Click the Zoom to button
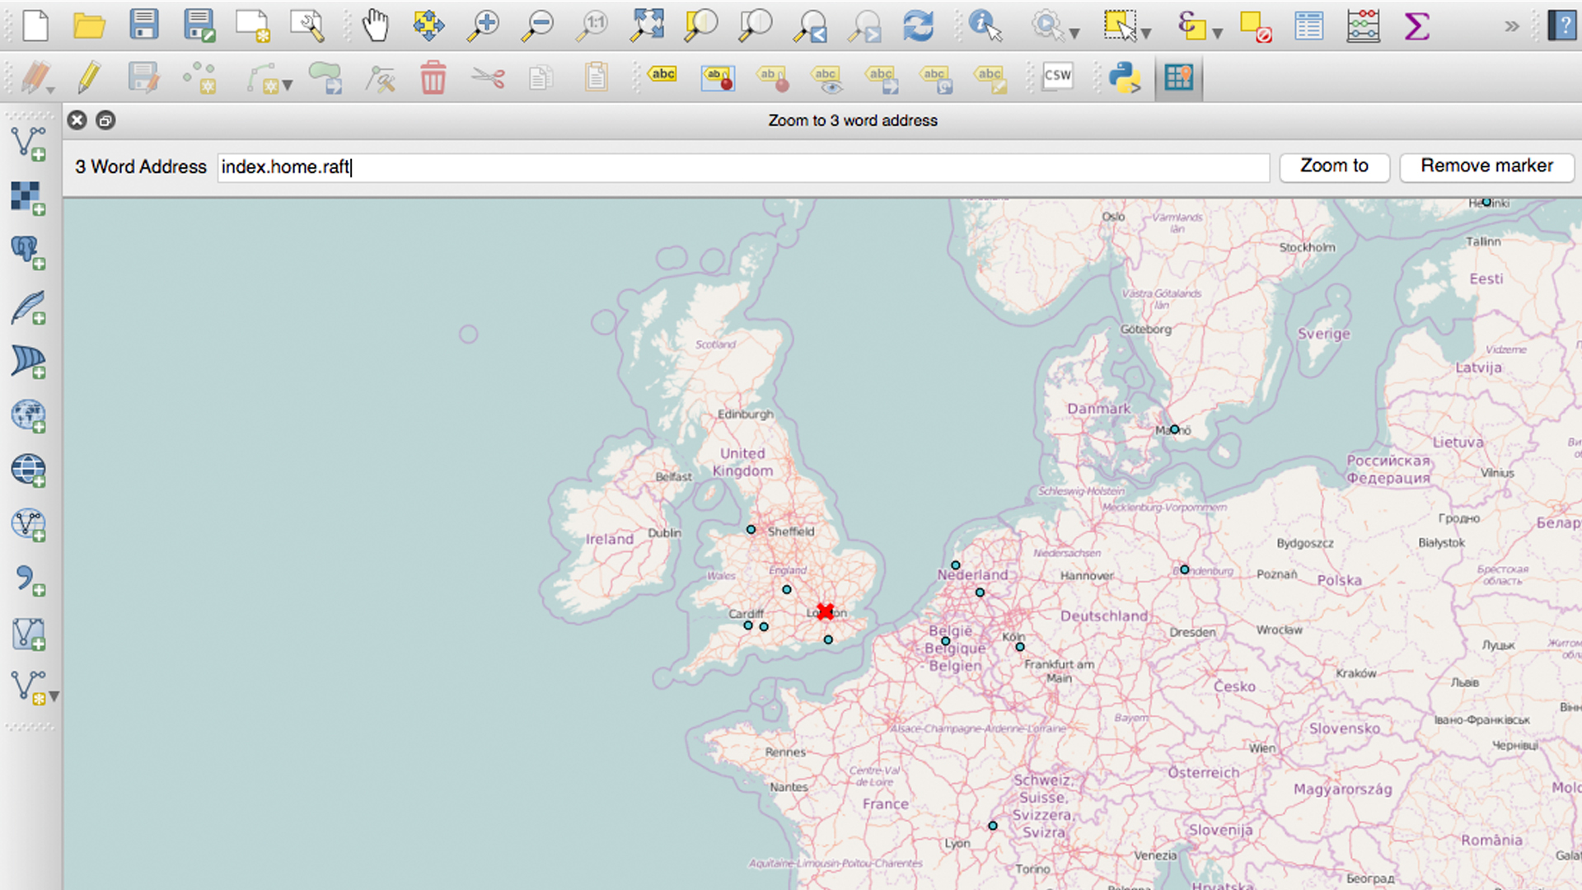This screenshot has height=890, width=1582. click(x=1334, y=166)
